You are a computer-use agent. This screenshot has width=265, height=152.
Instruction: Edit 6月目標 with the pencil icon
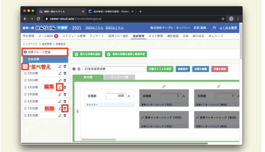click(x=60, y=101)
